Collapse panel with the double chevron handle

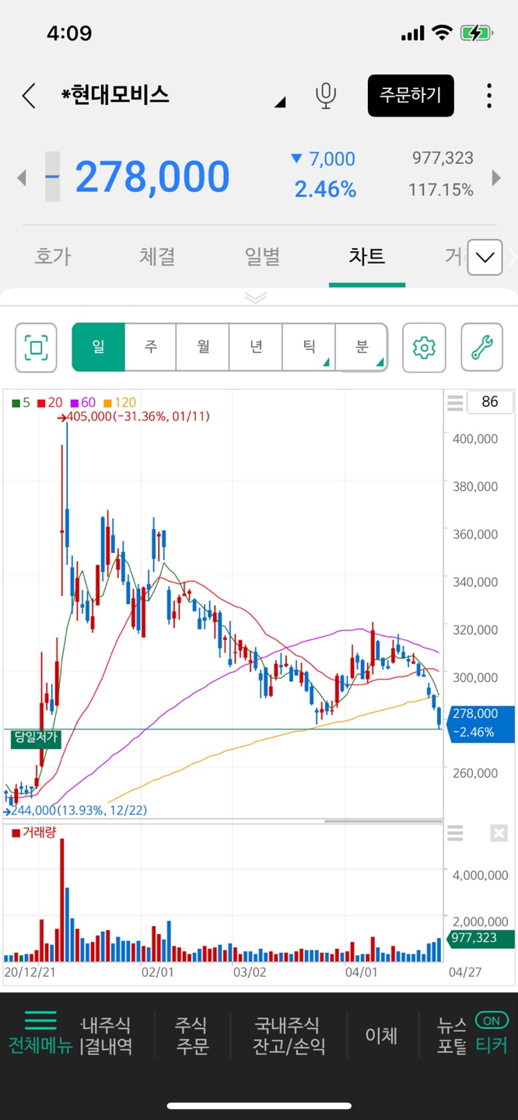point(256,297)
